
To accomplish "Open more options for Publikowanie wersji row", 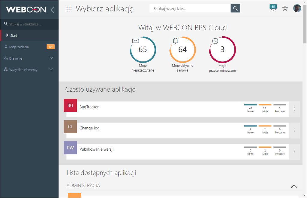I will [294, 151].
